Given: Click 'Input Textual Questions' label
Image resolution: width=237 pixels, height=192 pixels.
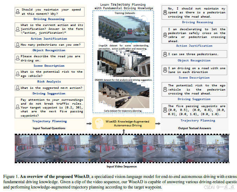Looking at the screenshot, I should 49,128.
